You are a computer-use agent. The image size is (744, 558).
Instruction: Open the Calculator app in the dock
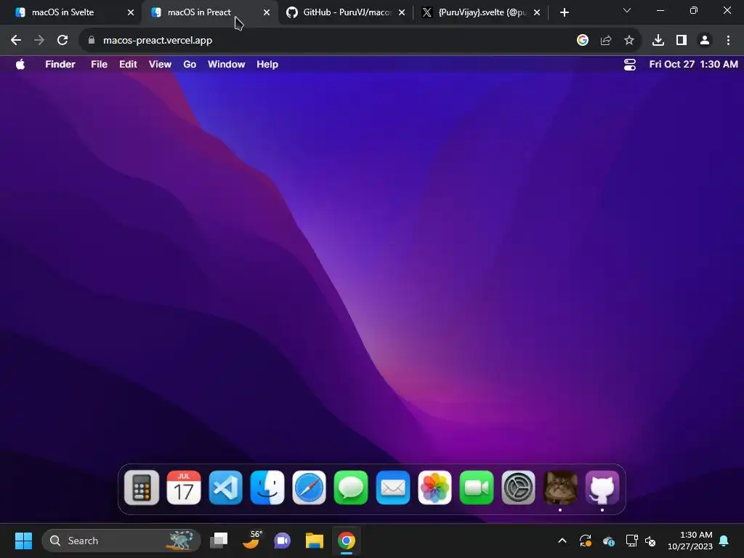click(x=142, y=488)
